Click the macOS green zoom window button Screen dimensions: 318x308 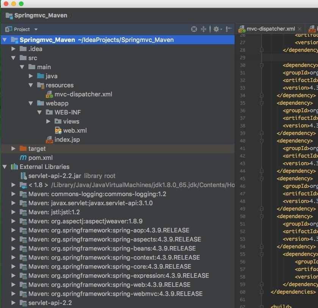coord(21,4)
